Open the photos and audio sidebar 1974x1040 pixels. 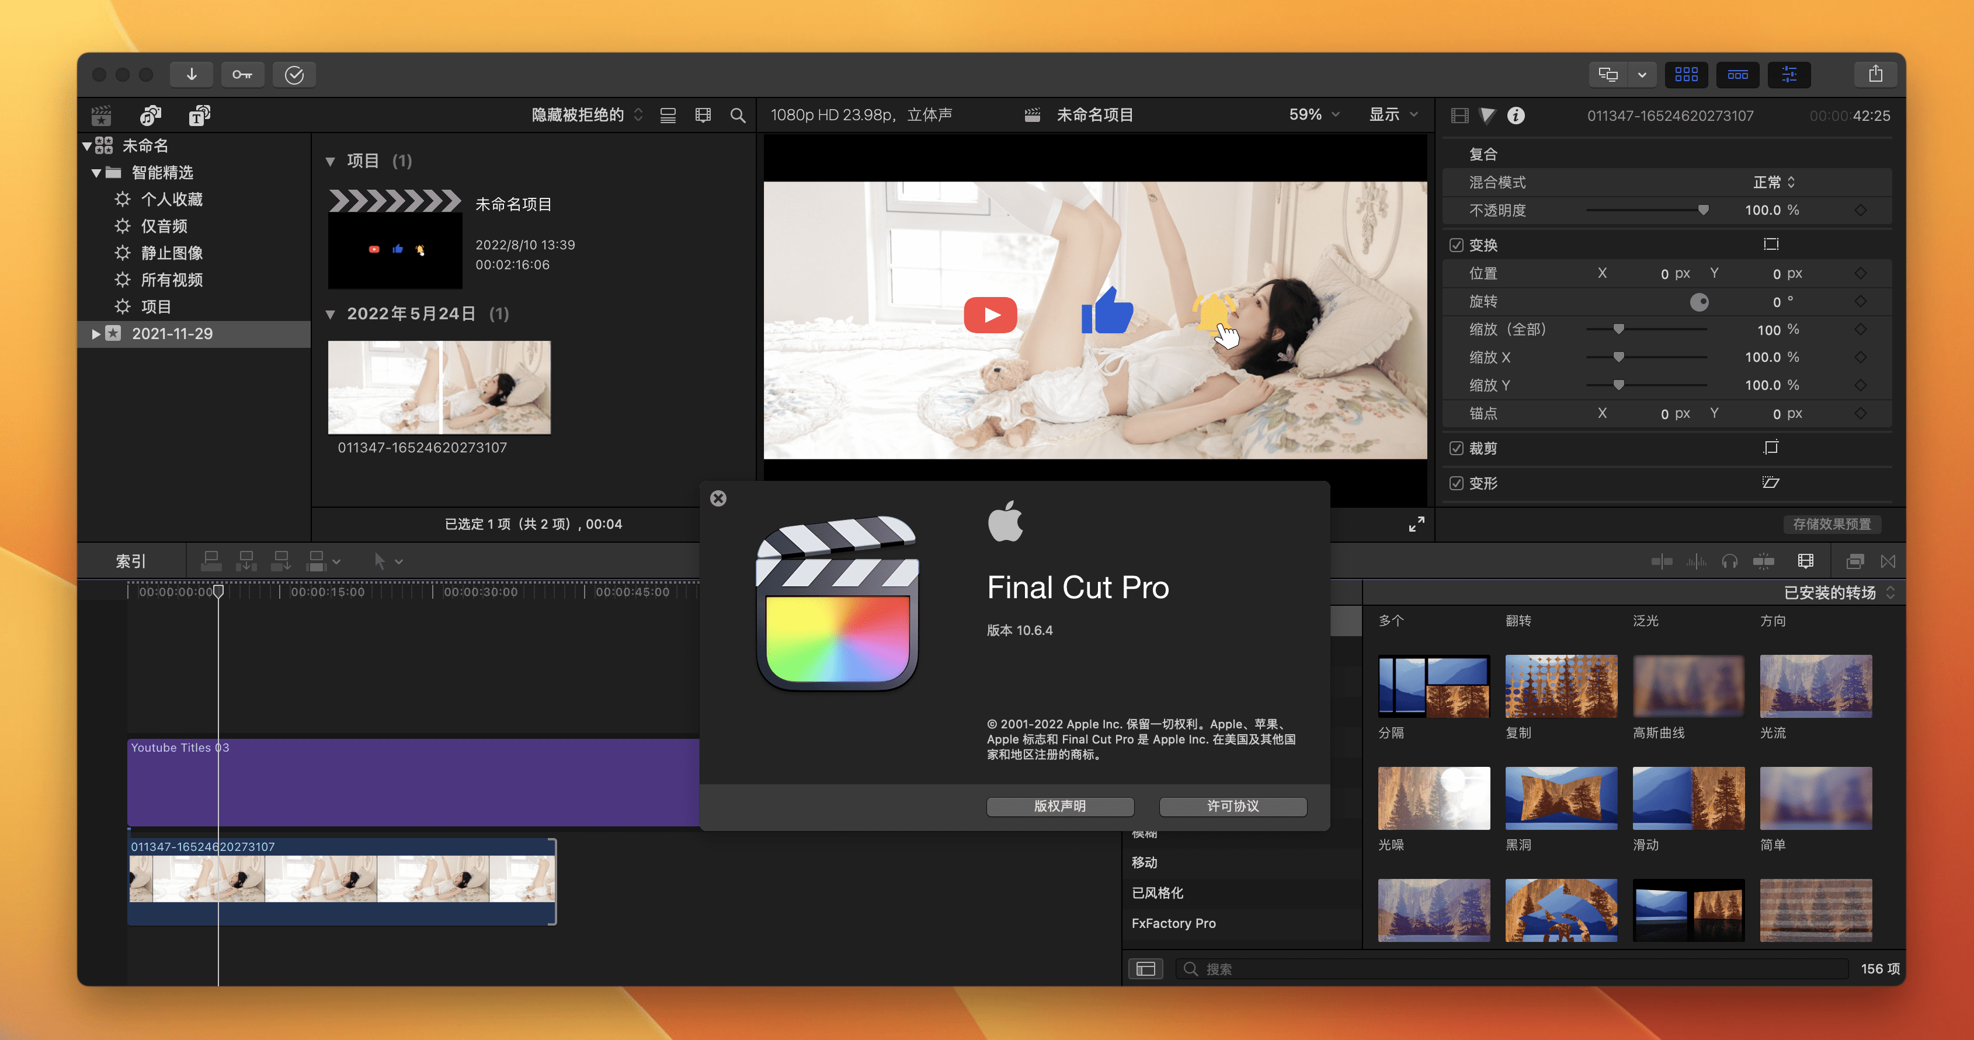tap(150, 115)
